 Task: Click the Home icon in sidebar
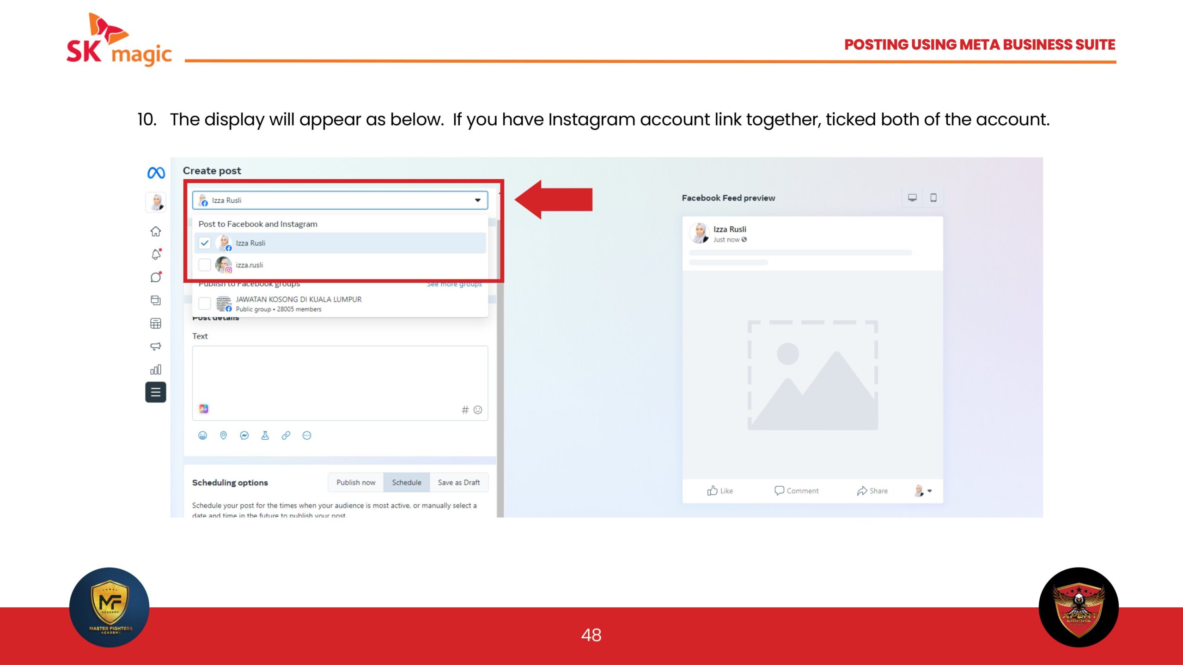coord(156,231)
